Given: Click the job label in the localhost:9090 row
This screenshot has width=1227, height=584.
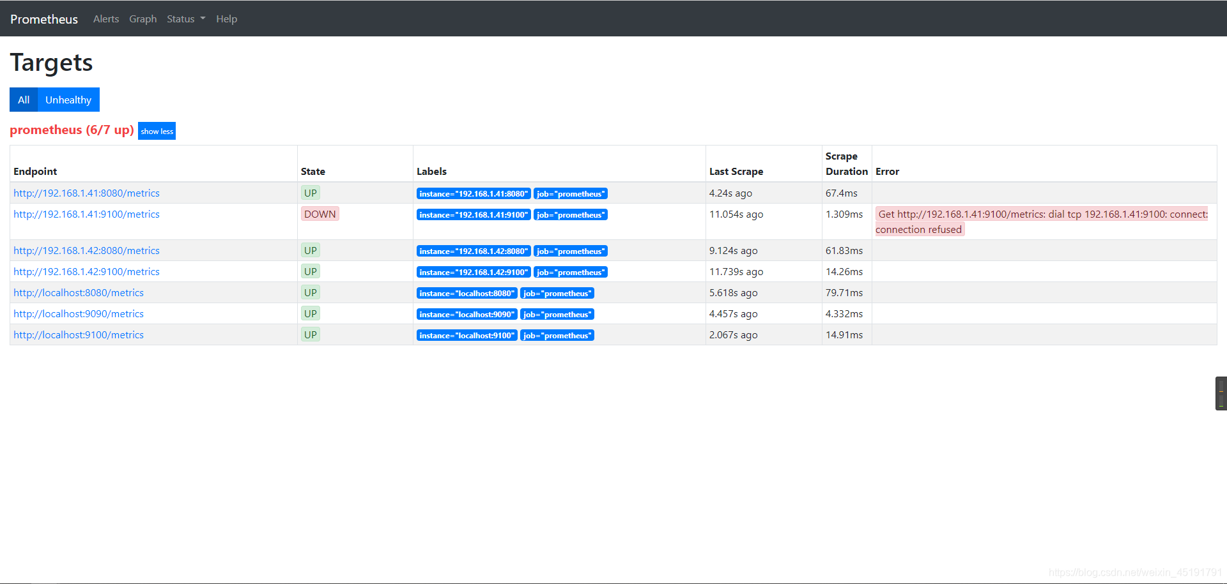Looking at the screenshot, I should tap(557, 314).
